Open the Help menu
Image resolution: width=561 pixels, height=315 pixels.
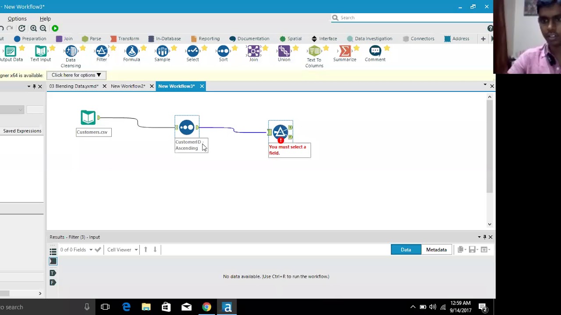tap(45, 19)
